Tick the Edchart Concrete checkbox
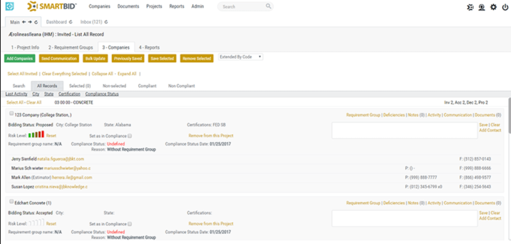 pyautogui.click(x=12, y=202)
